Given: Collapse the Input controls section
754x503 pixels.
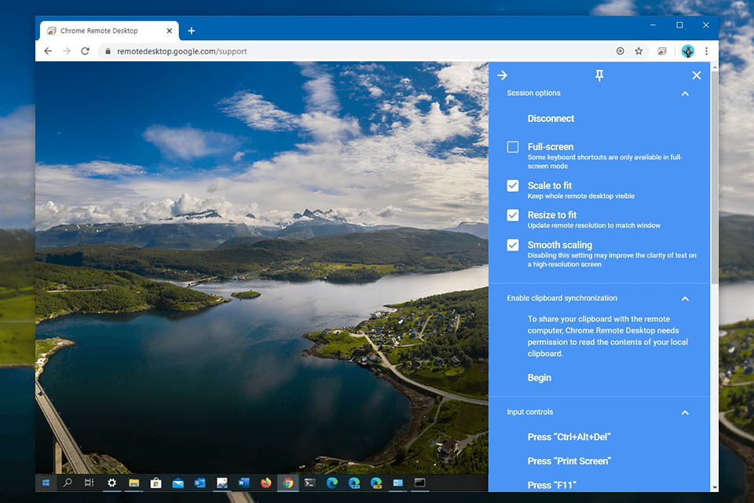Looking at the screenshot, I should 684,412.
